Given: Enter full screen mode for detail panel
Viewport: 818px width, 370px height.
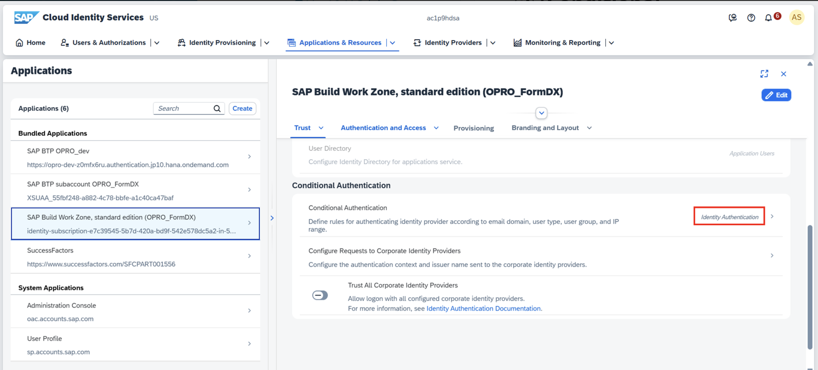Looking at the screenshot, I should click(764, 74).
